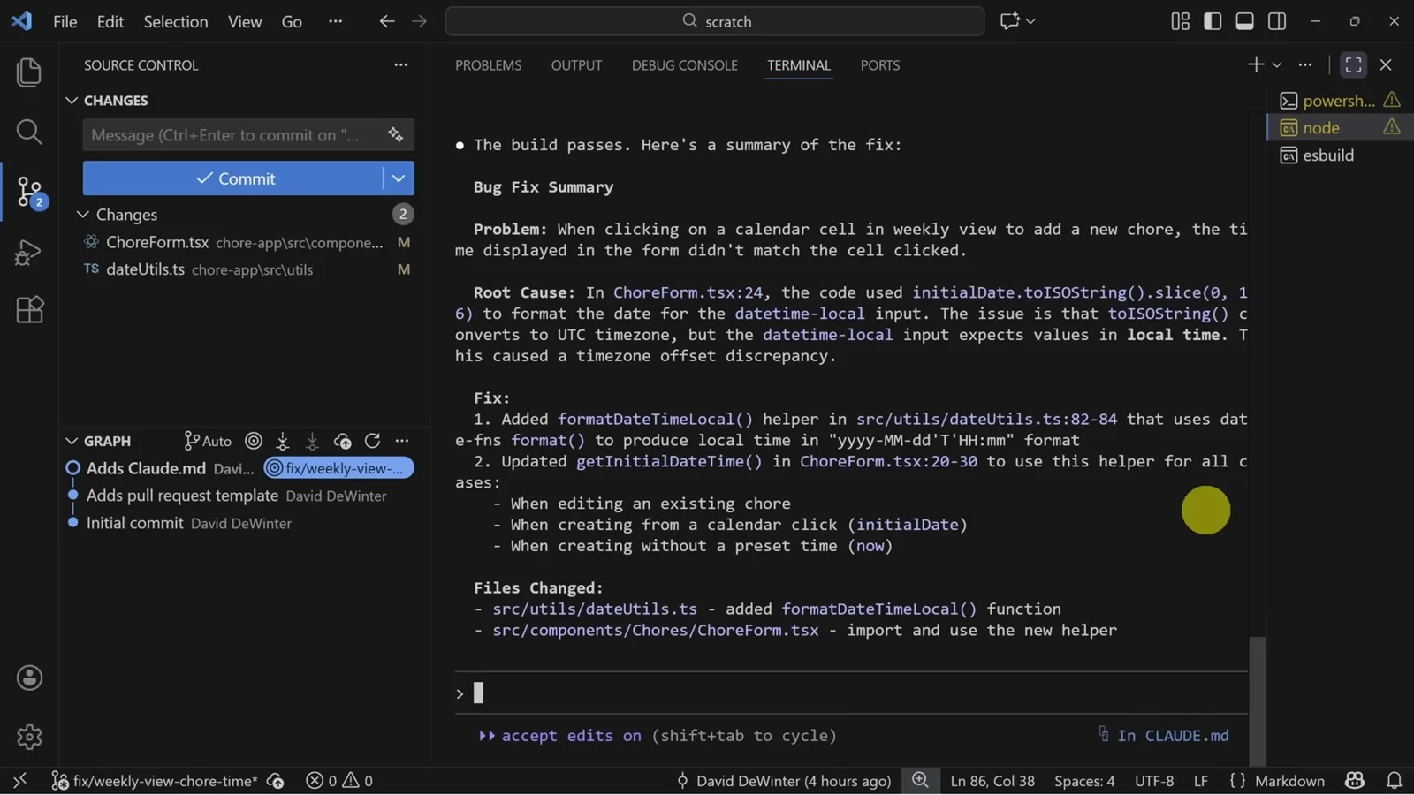Click the Pull icon in Graph toolbar
Screen dimensions: 1414x795
click(312, 441)
